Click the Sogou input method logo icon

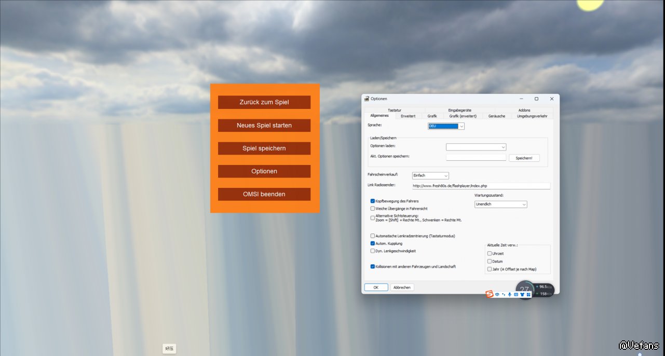(489, 294)
